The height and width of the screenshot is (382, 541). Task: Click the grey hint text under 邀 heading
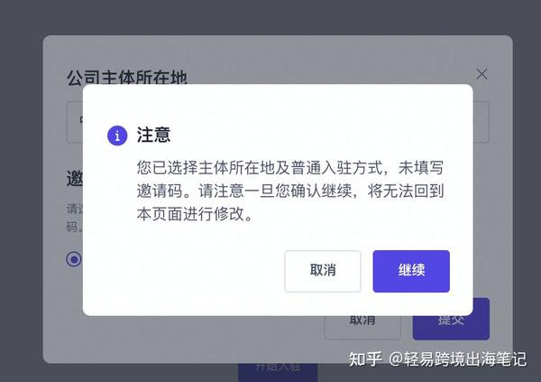tap(75, 218)
